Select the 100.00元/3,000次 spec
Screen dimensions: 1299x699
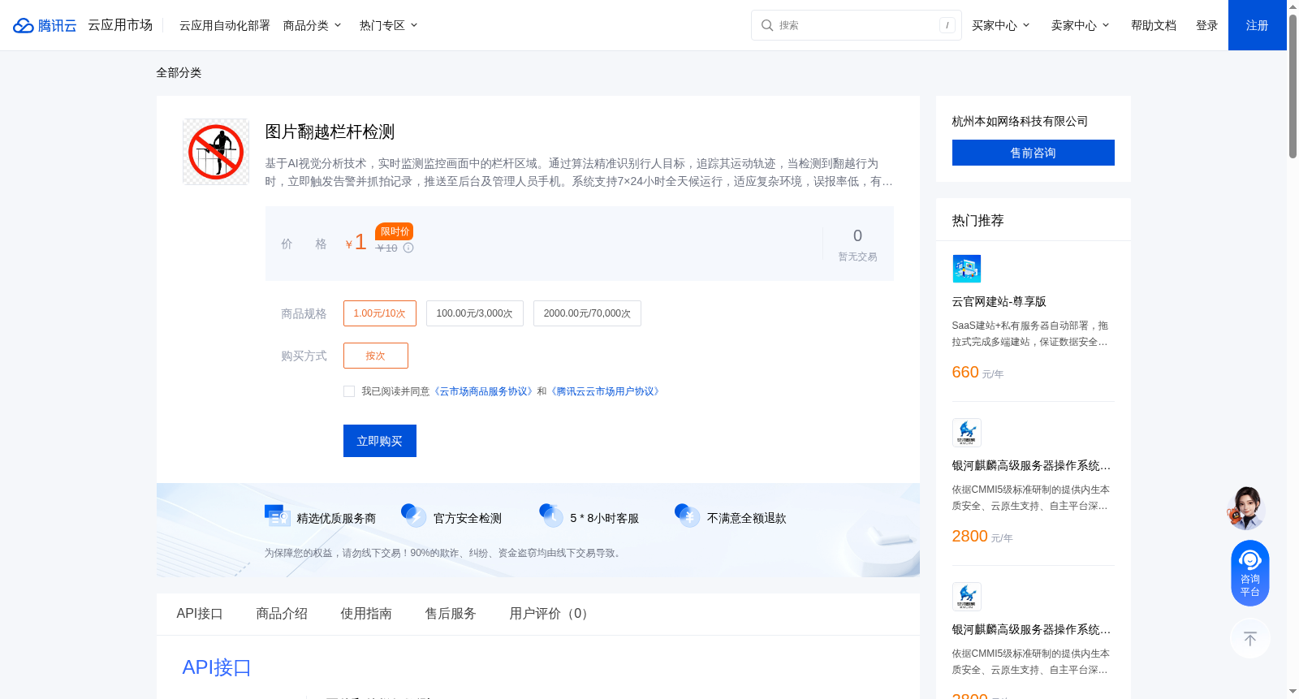pyautogui.click(x=474, y=313)
